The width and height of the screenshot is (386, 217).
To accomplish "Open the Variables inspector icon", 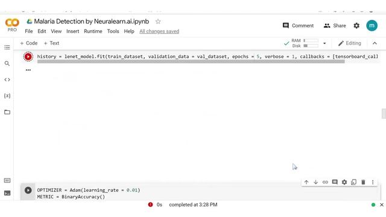I will 7,96.
